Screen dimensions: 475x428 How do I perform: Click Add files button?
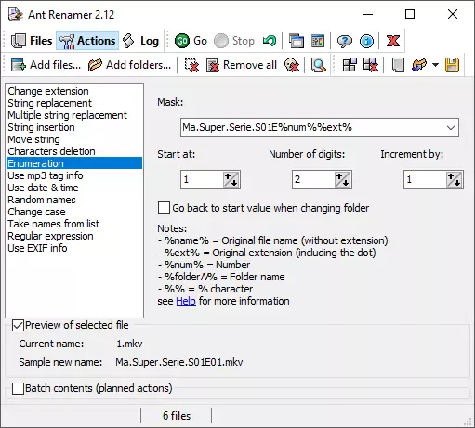pyautogui.click(x=46, y=65)
